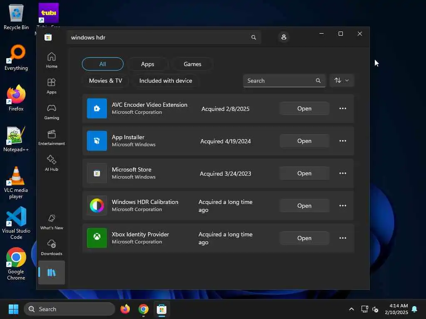This screenshot has height=319, width=426.
Task: Select Visual Studio Code desktop icon
Action: pyautogui.click(x=16, y=223)
